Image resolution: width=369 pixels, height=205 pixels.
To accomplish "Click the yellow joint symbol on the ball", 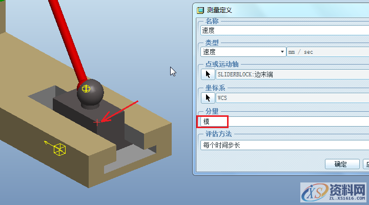I will 86,89.
